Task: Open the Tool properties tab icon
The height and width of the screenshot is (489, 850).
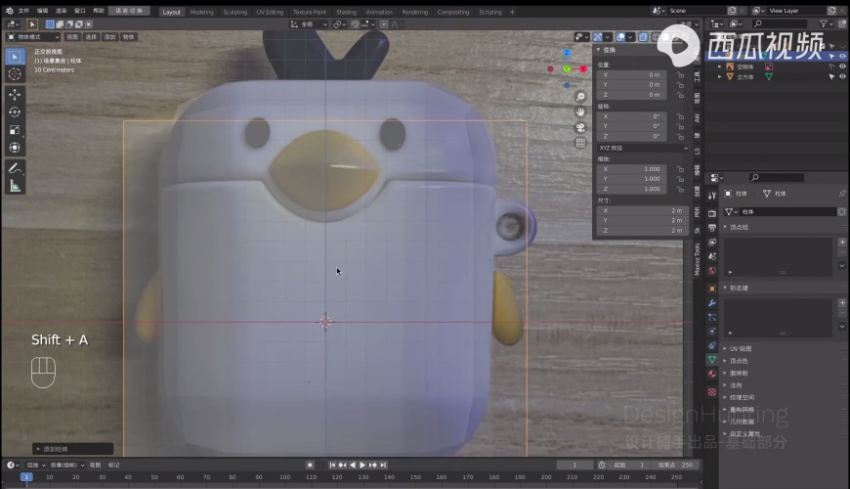Action: coord(712,196)
